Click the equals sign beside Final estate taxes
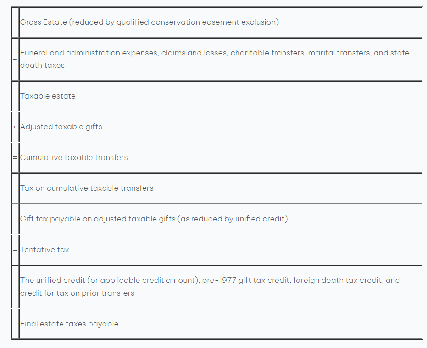Screen dimensions: 427x348 coord(15,324)
